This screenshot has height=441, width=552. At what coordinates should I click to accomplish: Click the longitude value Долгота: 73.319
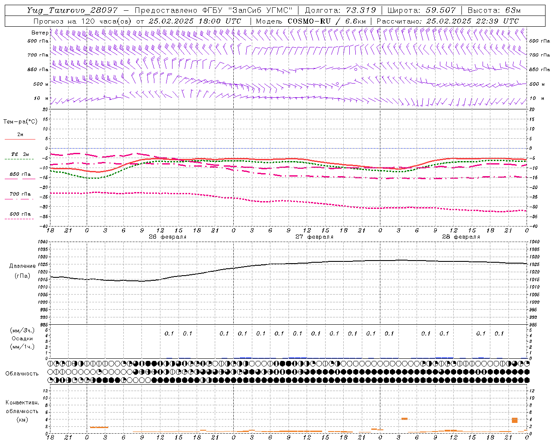pos(341,10)
